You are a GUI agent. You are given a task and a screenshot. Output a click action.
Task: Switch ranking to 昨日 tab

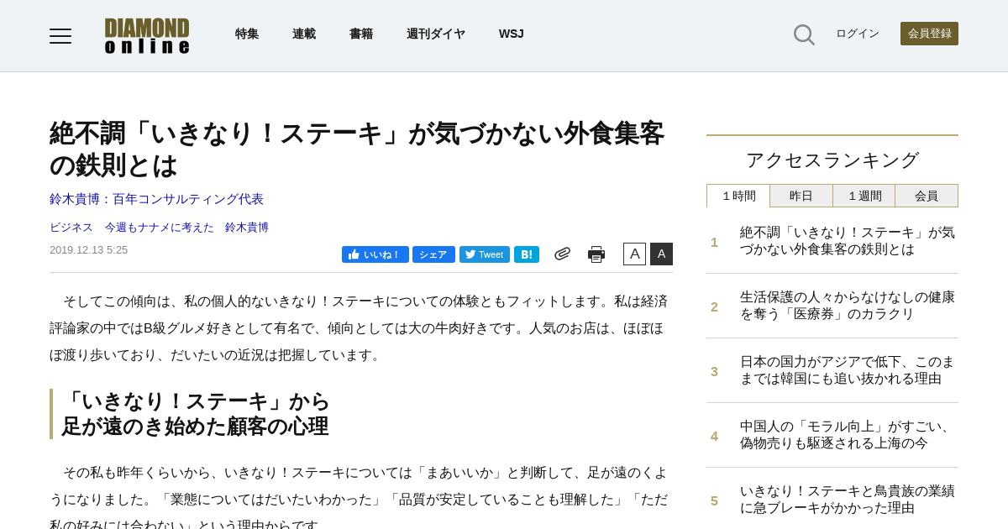pyautogui.click(x=801, y=196)
